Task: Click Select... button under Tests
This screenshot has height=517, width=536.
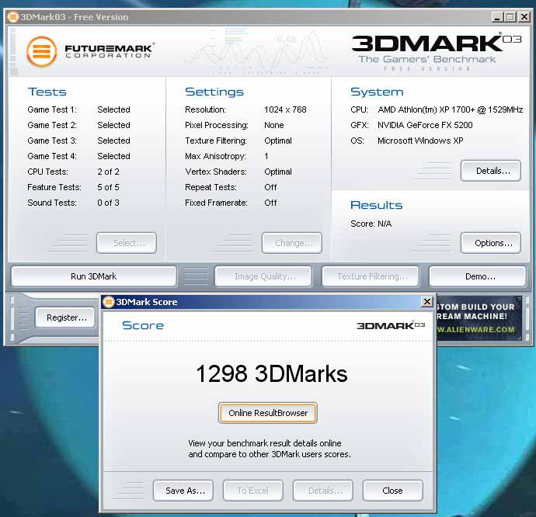Action: [127, 243]
